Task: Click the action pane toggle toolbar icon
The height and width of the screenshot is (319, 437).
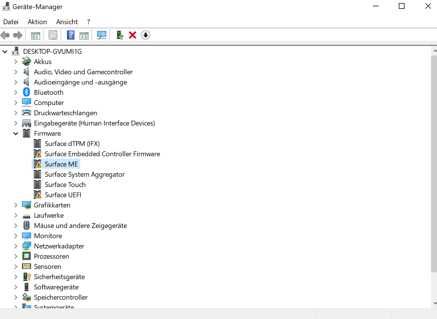Action: tap(84, 35)
